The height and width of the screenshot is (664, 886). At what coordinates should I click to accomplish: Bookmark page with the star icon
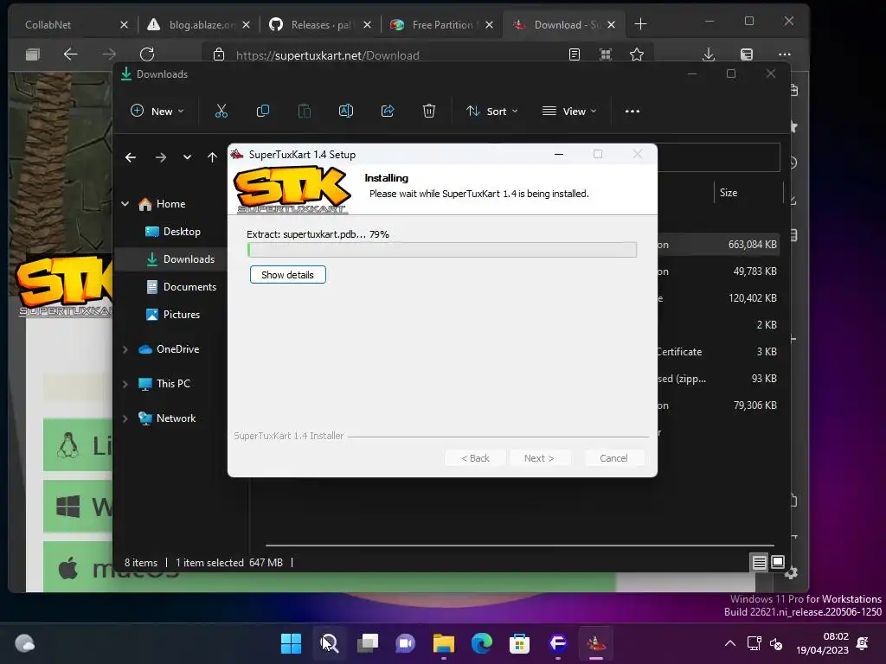(x=637, y=54)
